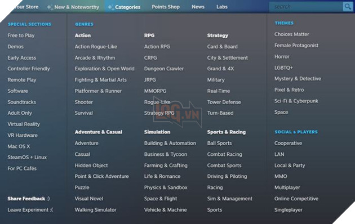Viewport: 355px width, 224px height.
Task: Open the Action genre heading
Action: (83, 35)
